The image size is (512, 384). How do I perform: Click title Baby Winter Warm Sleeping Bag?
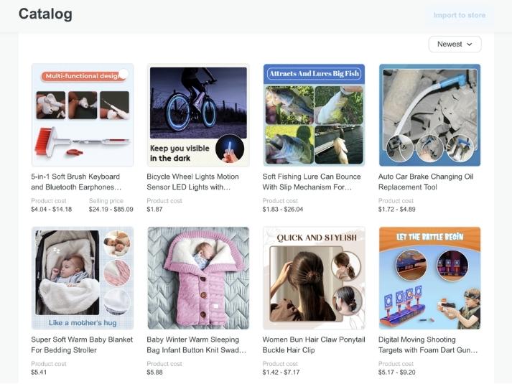point(197,345)
